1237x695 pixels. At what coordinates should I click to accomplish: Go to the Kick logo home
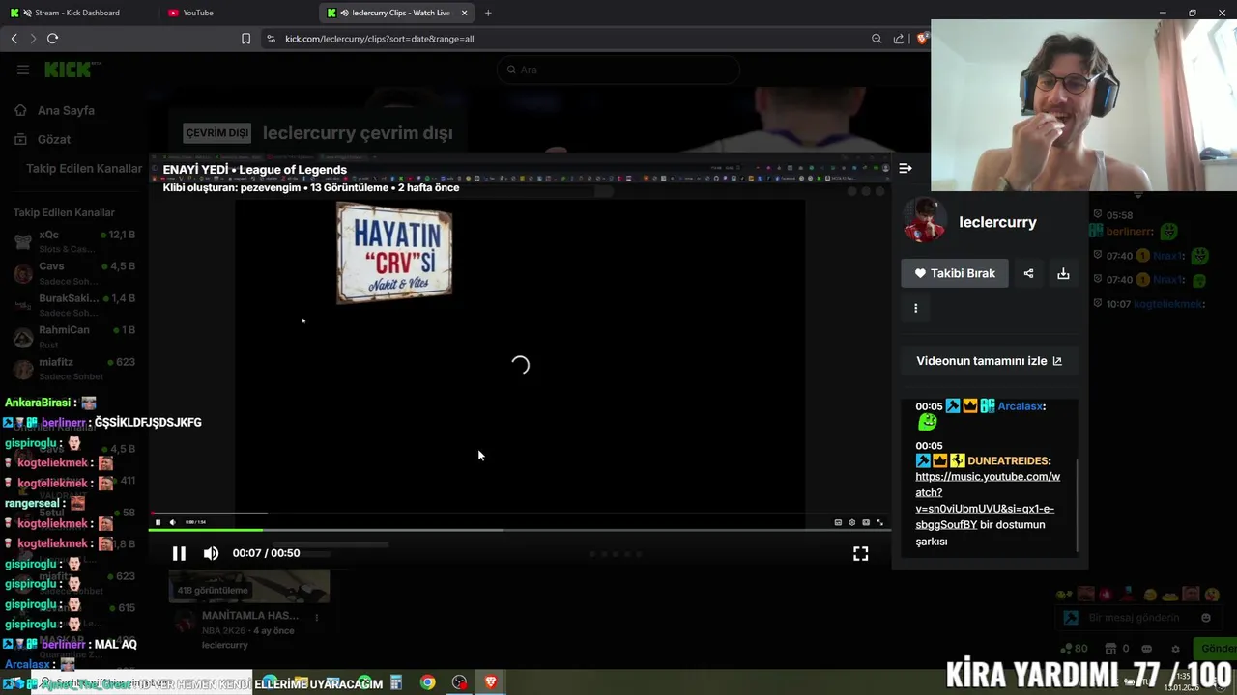pyautogui.click(x=70, y=69)
